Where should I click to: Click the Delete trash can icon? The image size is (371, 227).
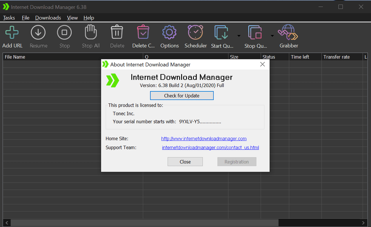point(117,32)
